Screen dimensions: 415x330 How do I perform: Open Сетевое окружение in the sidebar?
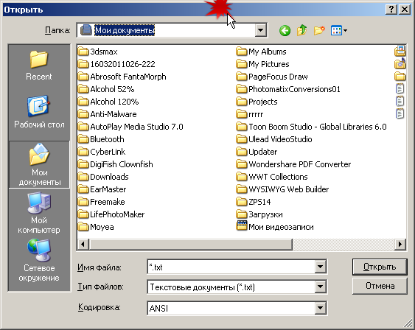tap(39, 261)
